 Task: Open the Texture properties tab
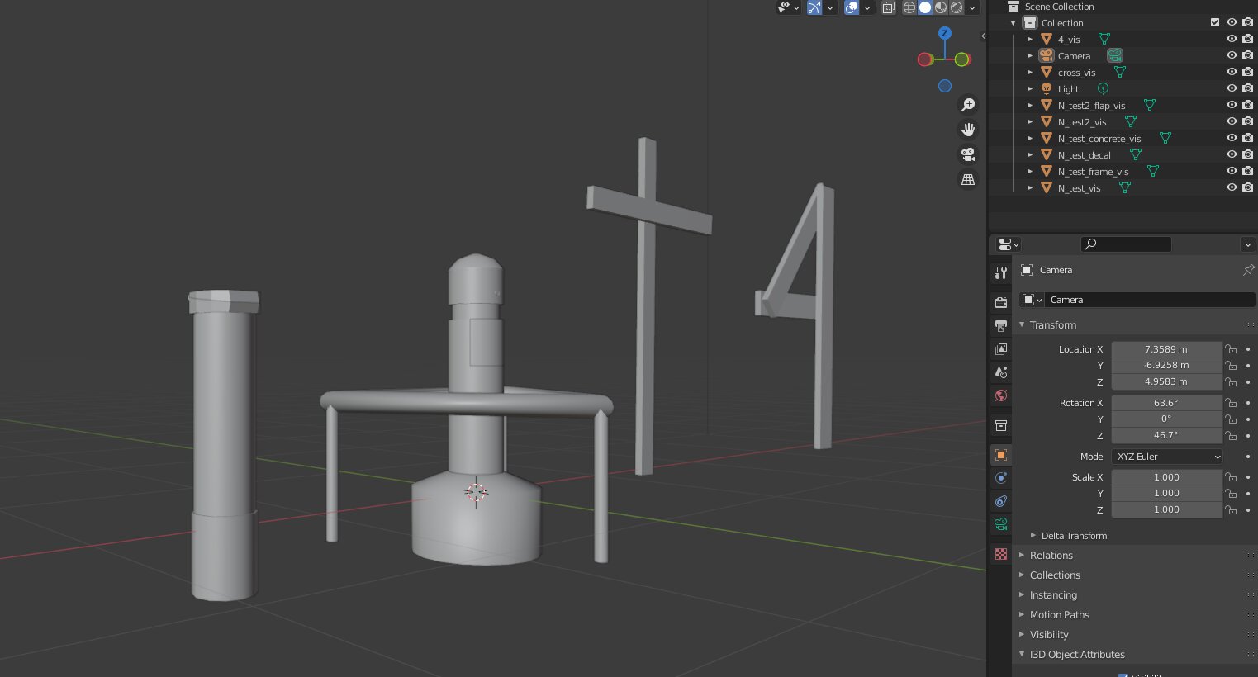click(1001, 554)
